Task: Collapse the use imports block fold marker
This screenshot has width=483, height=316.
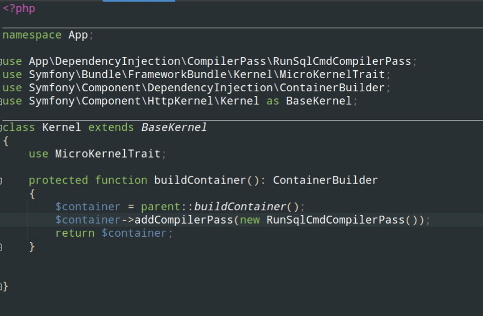Action: click(2, 62)
